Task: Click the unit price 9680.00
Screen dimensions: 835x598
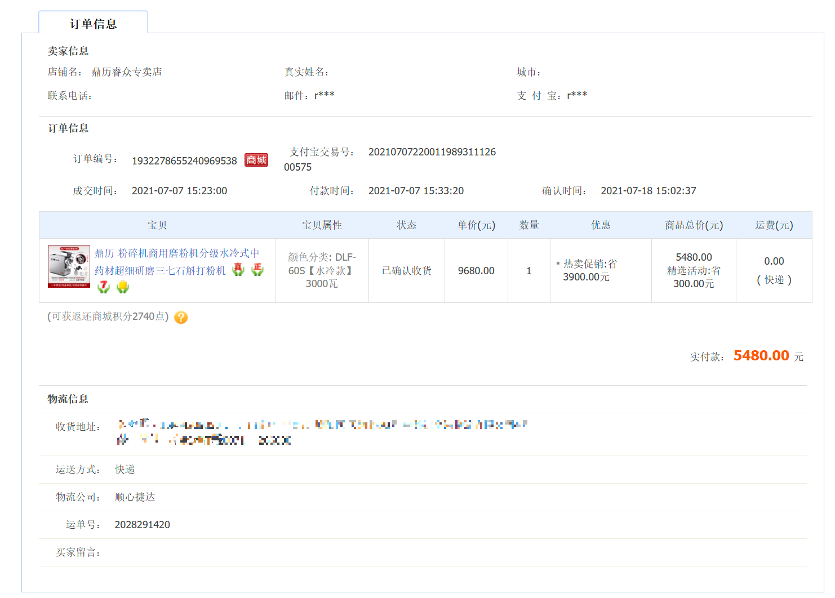Action: [476, 271]
